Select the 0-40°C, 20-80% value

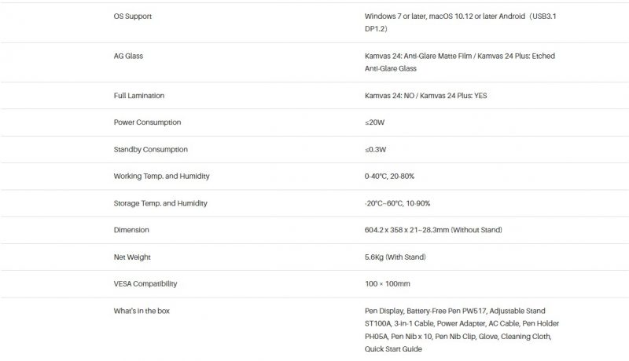389,176
